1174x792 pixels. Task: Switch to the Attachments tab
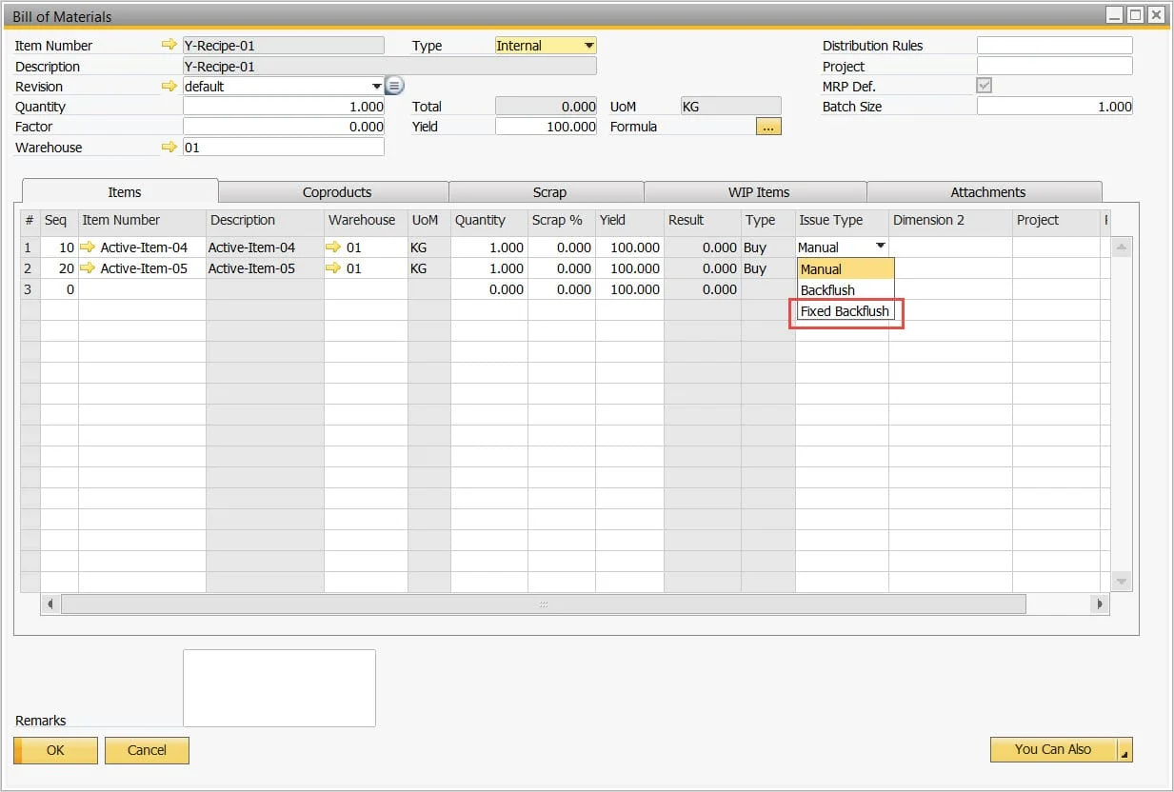point(987,192)
